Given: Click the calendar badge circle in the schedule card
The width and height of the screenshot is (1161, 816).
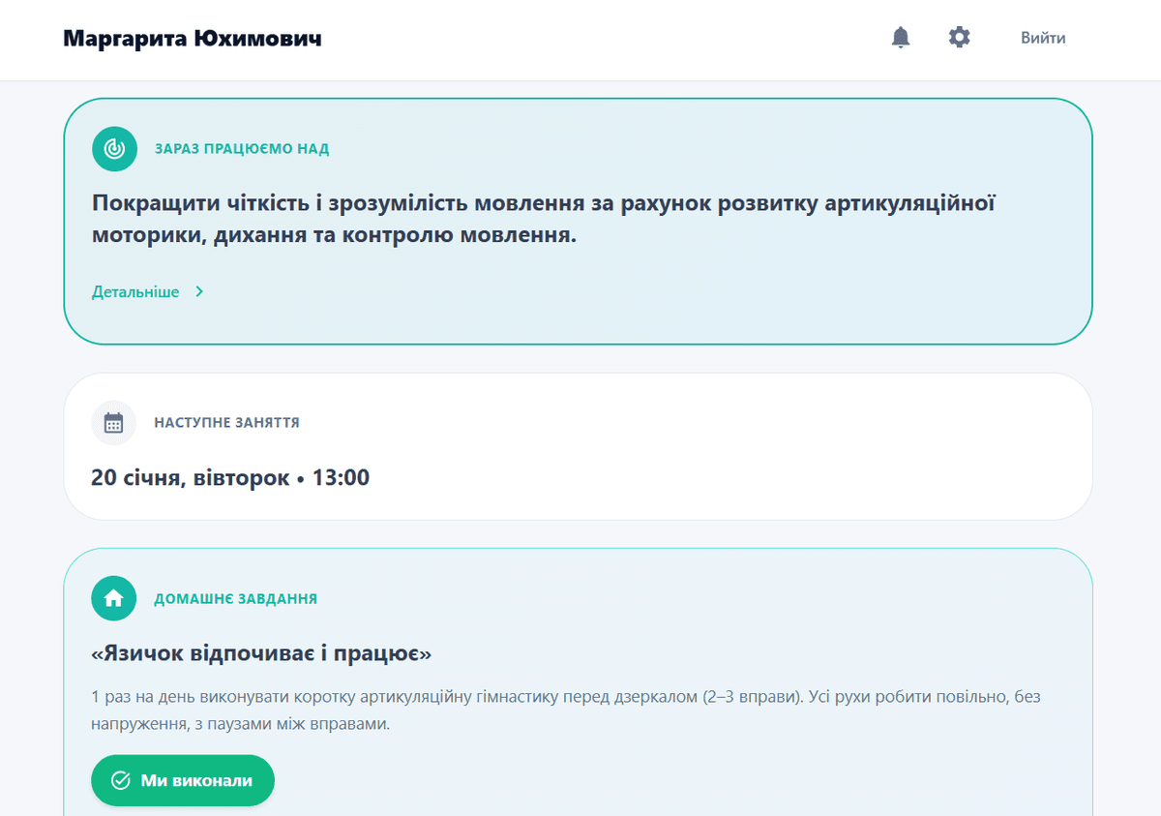Looking at the screenshot, I should point(114,422).
